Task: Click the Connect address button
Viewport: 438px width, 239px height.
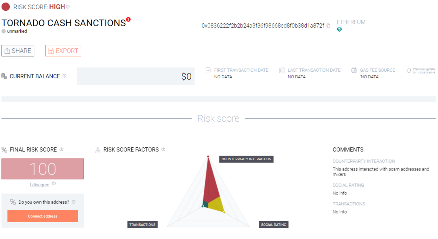Action: 43,216
